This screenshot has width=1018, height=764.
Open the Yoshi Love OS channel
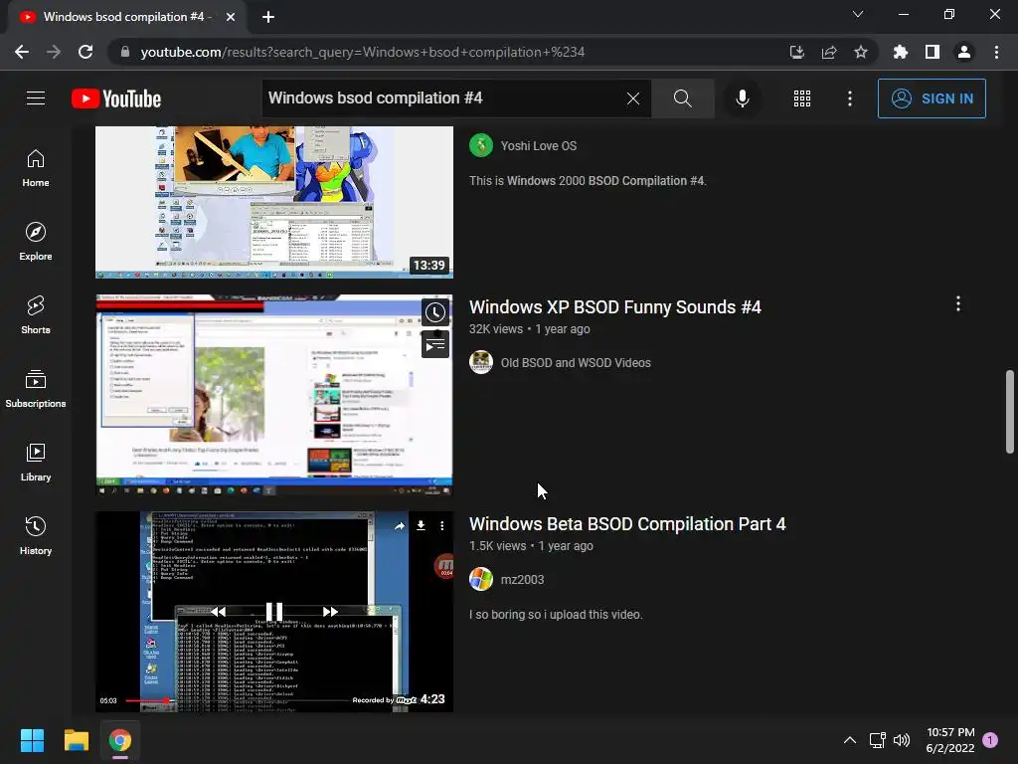click(x=538, y=146)
